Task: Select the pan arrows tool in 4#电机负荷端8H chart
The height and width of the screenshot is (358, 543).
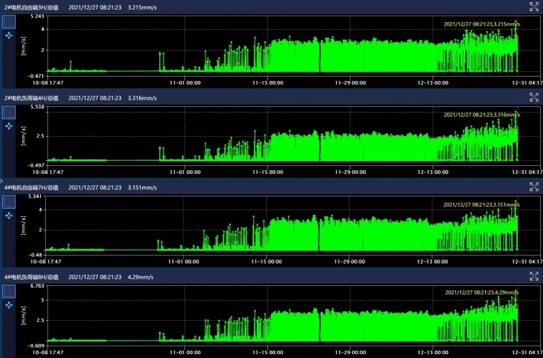Action: (9, 305)
